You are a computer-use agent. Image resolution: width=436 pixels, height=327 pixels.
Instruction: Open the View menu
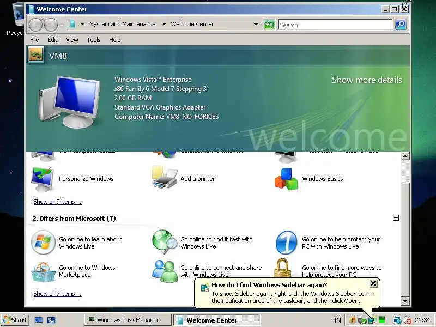coord(72,40)
